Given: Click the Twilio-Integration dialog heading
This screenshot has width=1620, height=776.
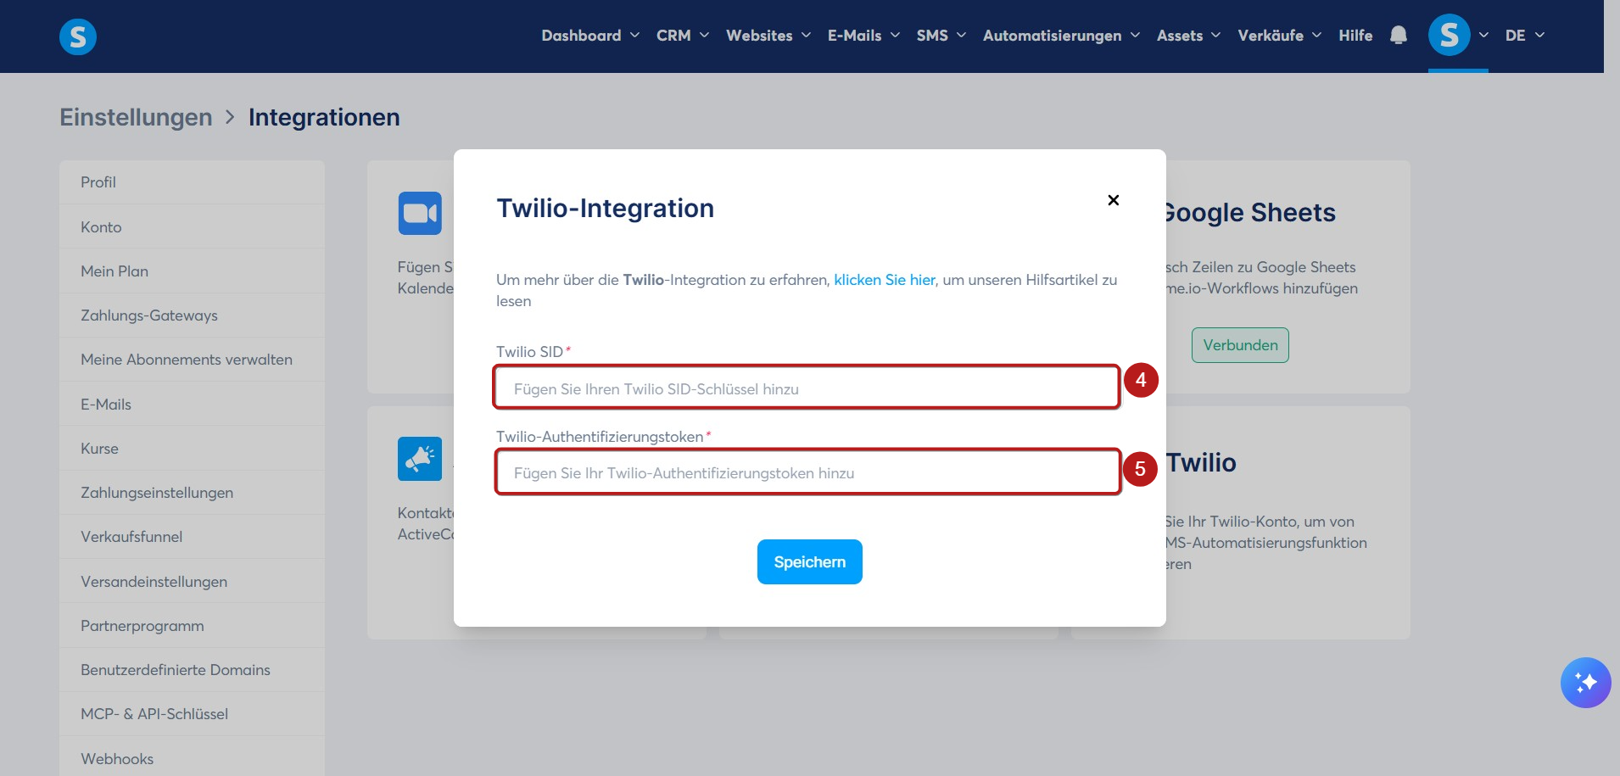Looking at the screenshot, I should point(606,208).
